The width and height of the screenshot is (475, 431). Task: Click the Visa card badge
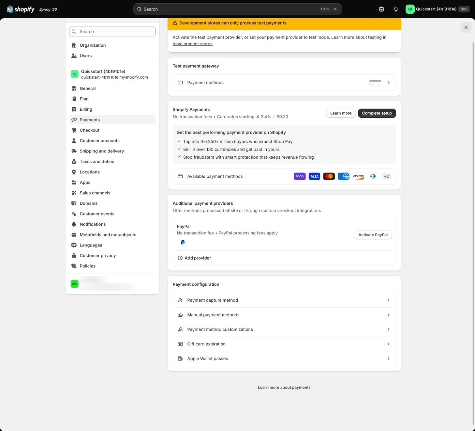(314, 176)
